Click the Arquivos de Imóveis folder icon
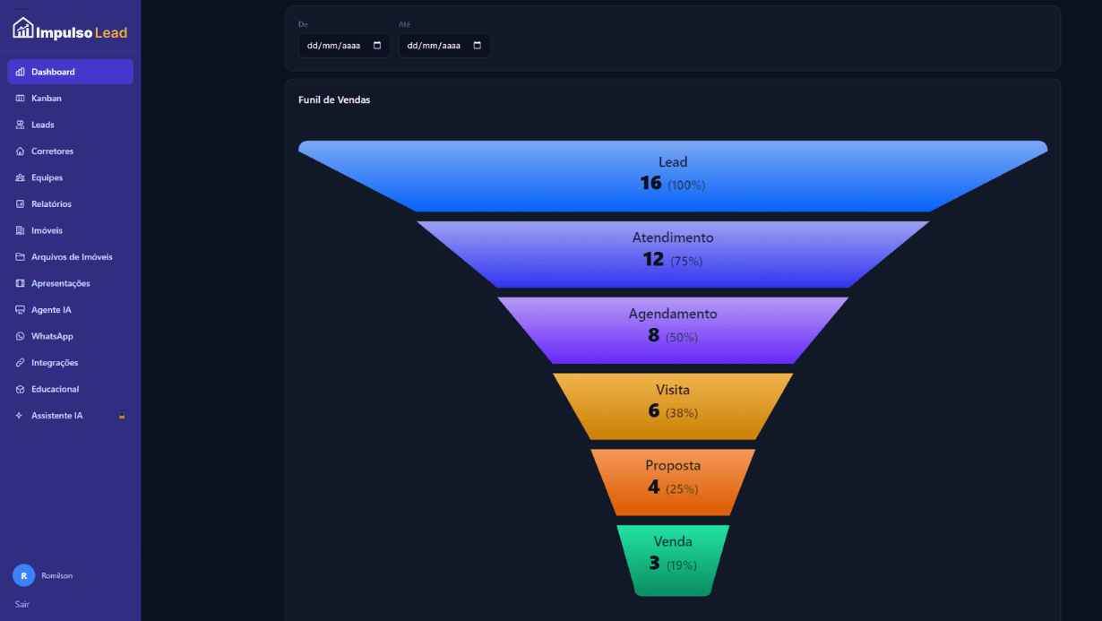Image resolution: width=1102 pixels, height=621 pixels. [x=20, y=257]
